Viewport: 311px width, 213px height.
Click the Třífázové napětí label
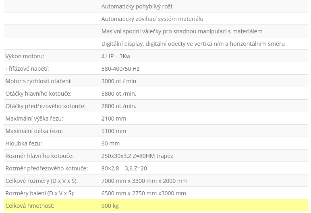(27, 69)
